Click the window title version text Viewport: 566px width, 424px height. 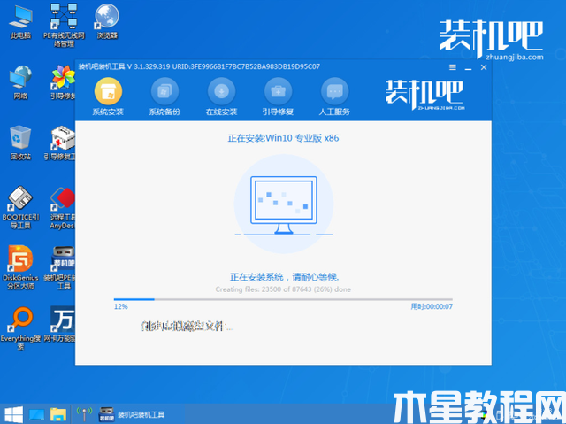pyautogui.click(x=199, y=66)
